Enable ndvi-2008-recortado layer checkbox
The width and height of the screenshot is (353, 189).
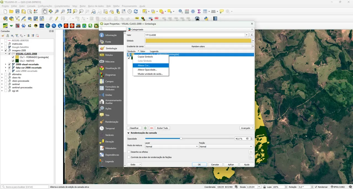point(9,71)
